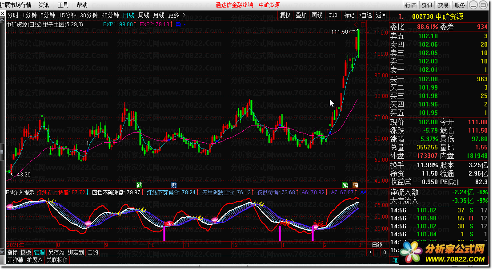Click the 交易 button at top right
The width and height of the screenshot is (493, 270).
[x=443, y=5]
